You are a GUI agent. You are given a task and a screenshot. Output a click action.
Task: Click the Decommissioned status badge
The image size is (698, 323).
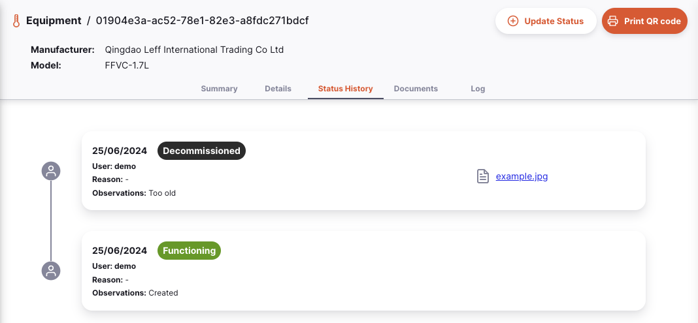point(201,151)
